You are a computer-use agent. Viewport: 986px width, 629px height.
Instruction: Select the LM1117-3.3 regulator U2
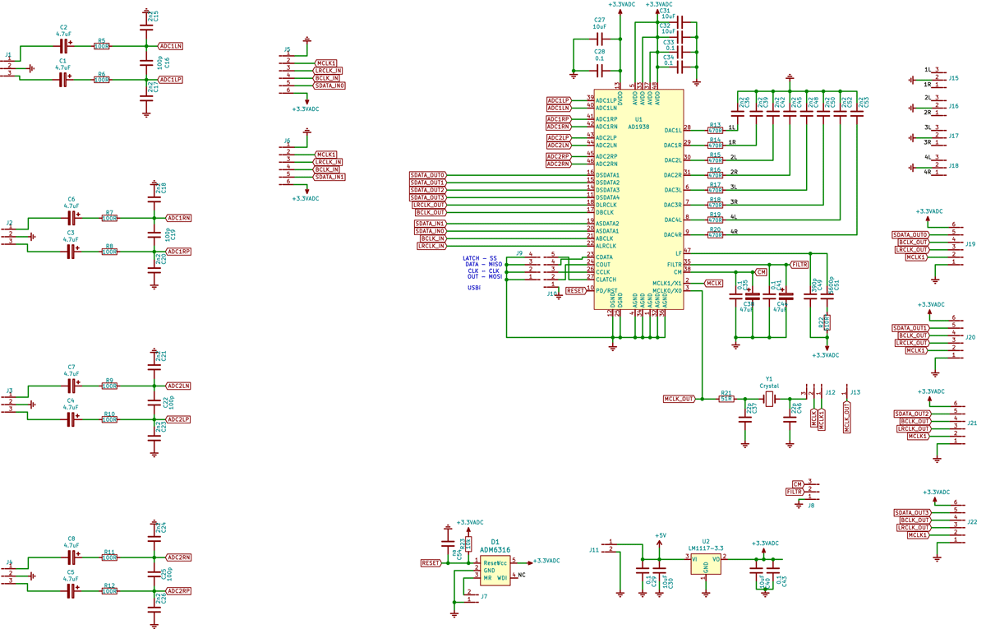click(x=705, y=562)
